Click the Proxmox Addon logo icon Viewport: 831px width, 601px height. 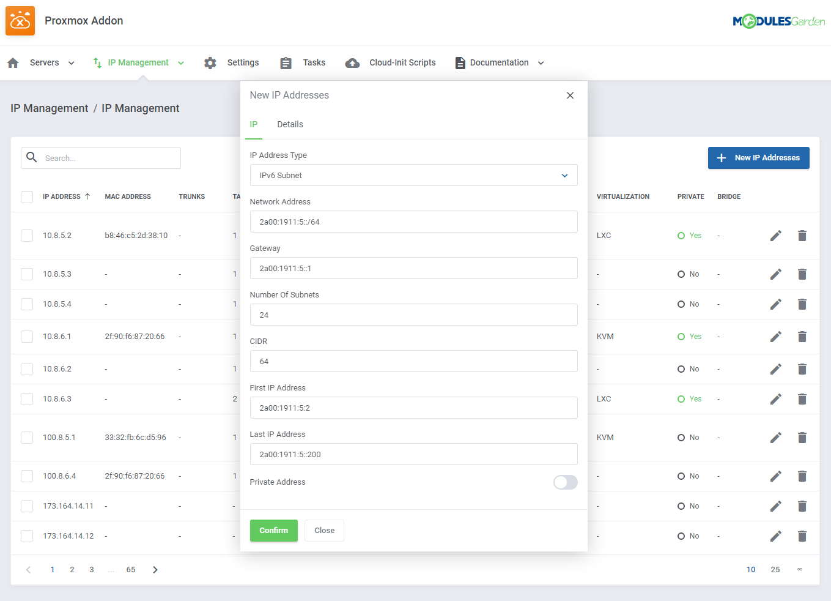point(20,20)
